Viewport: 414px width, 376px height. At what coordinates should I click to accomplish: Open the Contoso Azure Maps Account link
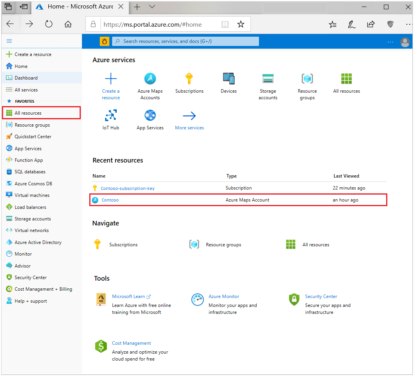pos(110,200)
